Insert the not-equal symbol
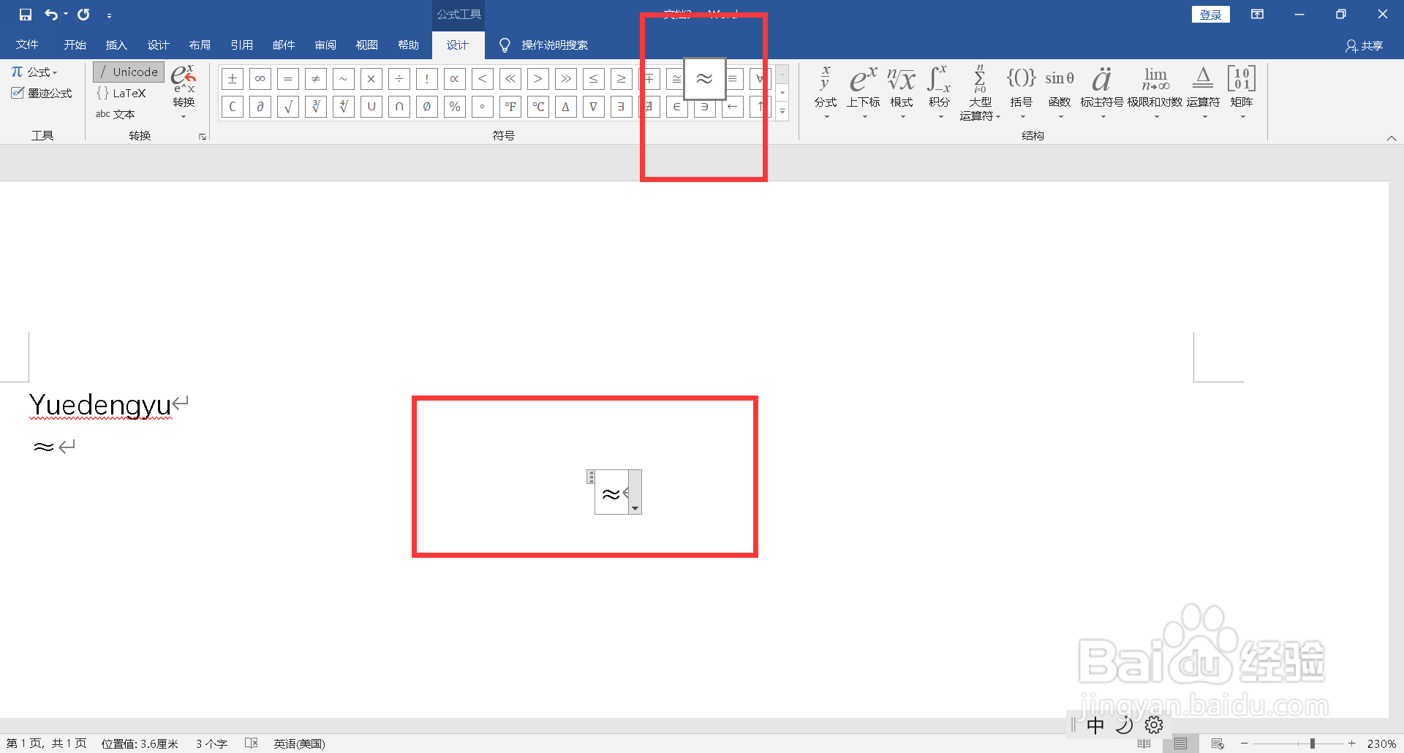 coord(315,79)
